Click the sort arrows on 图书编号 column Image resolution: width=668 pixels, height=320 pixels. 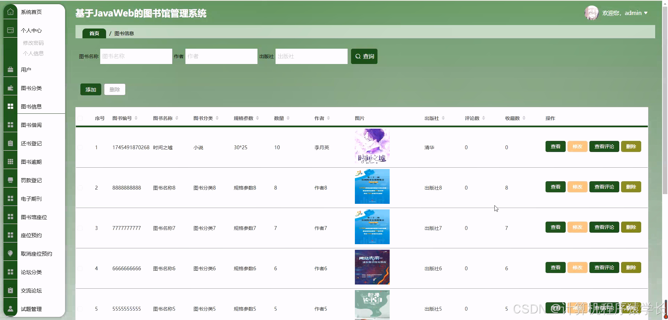(136, 118)
